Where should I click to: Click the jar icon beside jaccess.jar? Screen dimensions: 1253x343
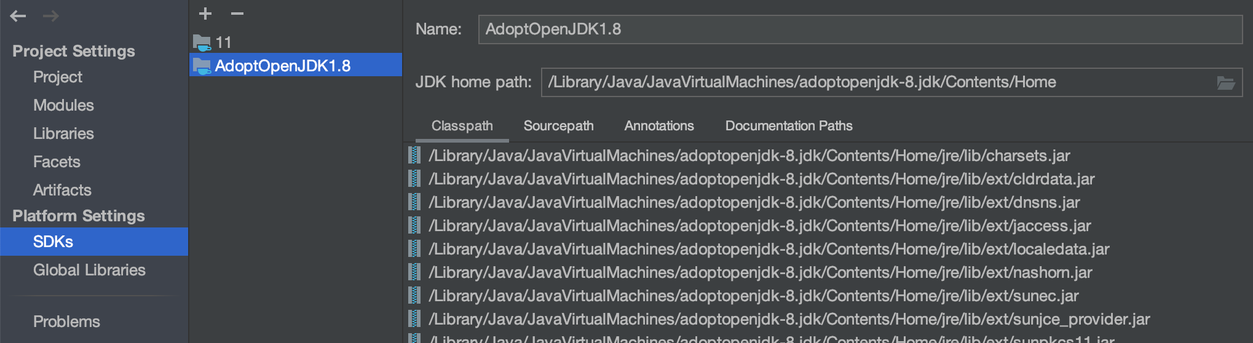click(415, 226)
